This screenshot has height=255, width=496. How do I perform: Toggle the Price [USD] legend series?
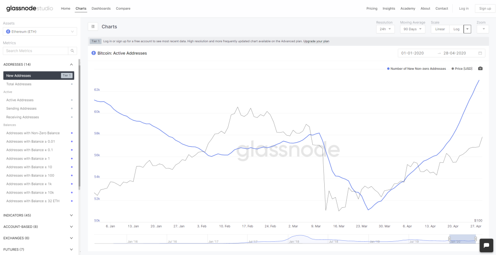tap(462, 69)
